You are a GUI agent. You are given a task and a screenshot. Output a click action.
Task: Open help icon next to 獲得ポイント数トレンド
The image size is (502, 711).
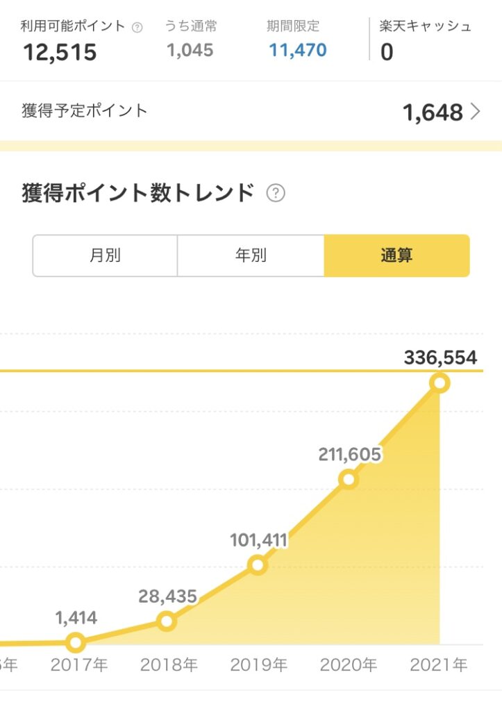point(276,193)
